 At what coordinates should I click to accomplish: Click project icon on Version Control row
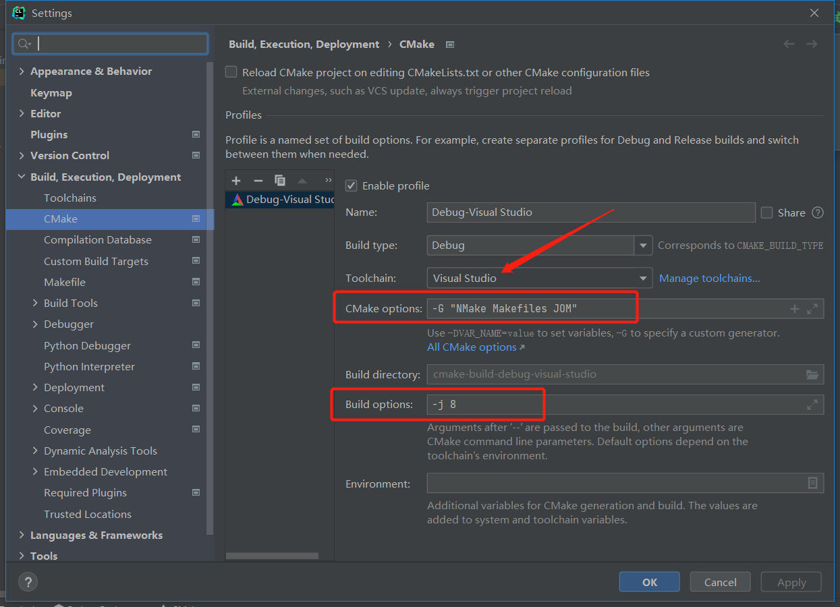196,155
